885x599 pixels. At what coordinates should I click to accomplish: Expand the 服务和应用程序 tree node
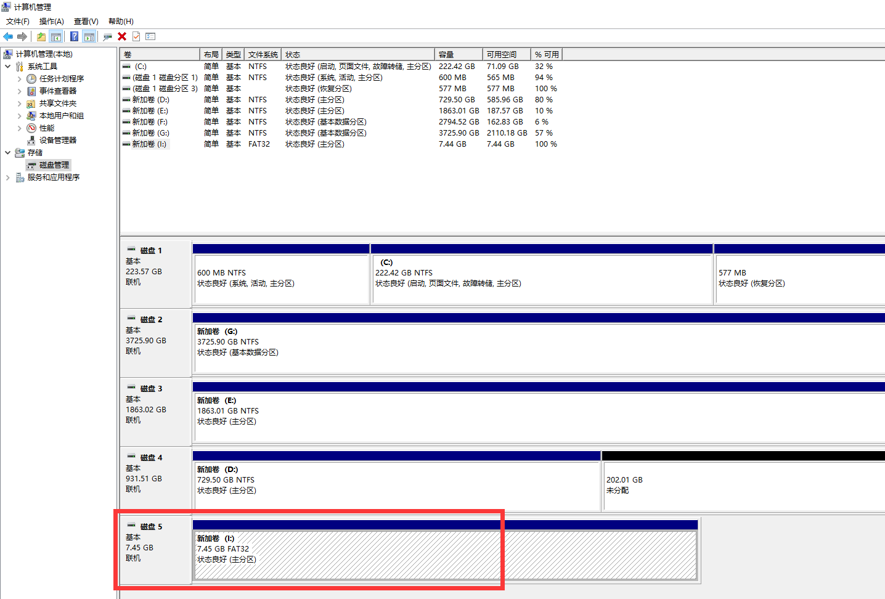click(x=7, y=177)
